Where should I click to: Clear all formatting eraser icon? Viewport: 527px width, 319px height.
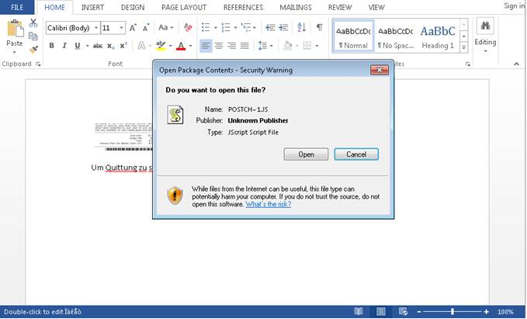[188, 28]
